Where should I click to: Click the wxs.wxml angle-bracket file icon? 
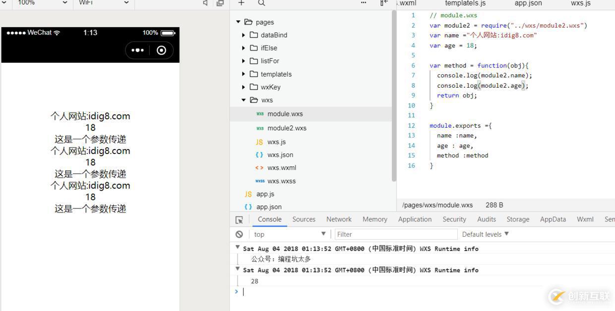[259, 168]
